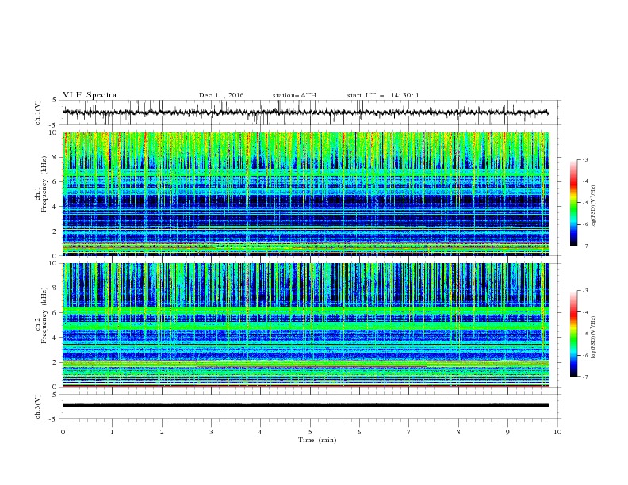Click the ch.1 spectrogram color scale bar
This screenshot has height=485, width=628.
point(574,203)
